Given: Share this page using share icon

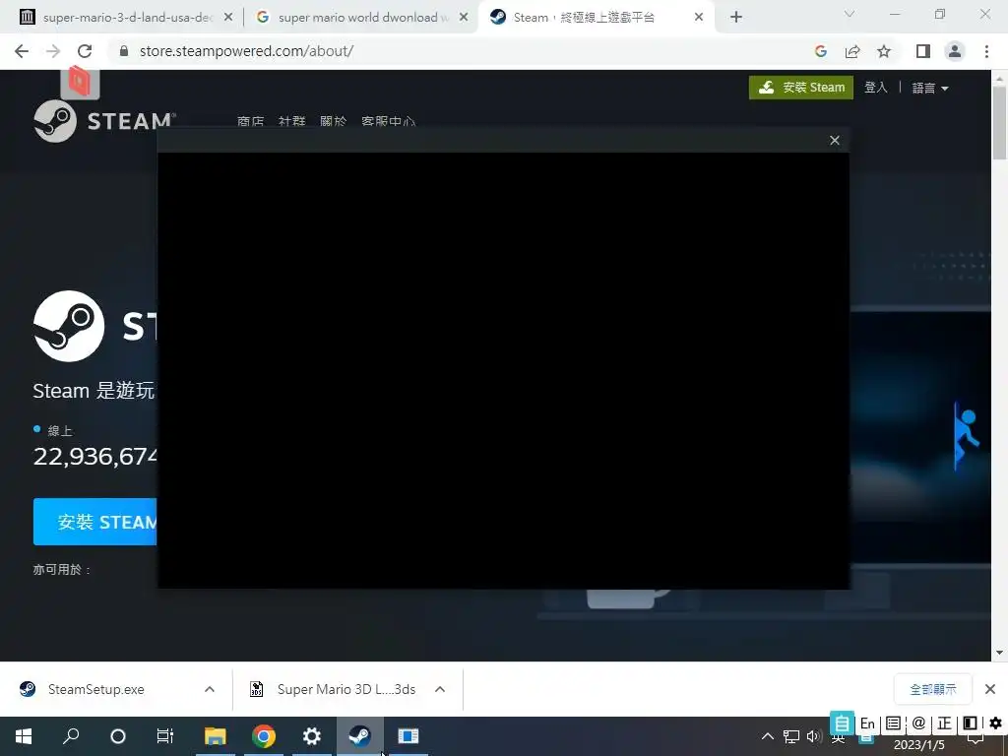Looking at the screenshot, I should pos(852,51).
